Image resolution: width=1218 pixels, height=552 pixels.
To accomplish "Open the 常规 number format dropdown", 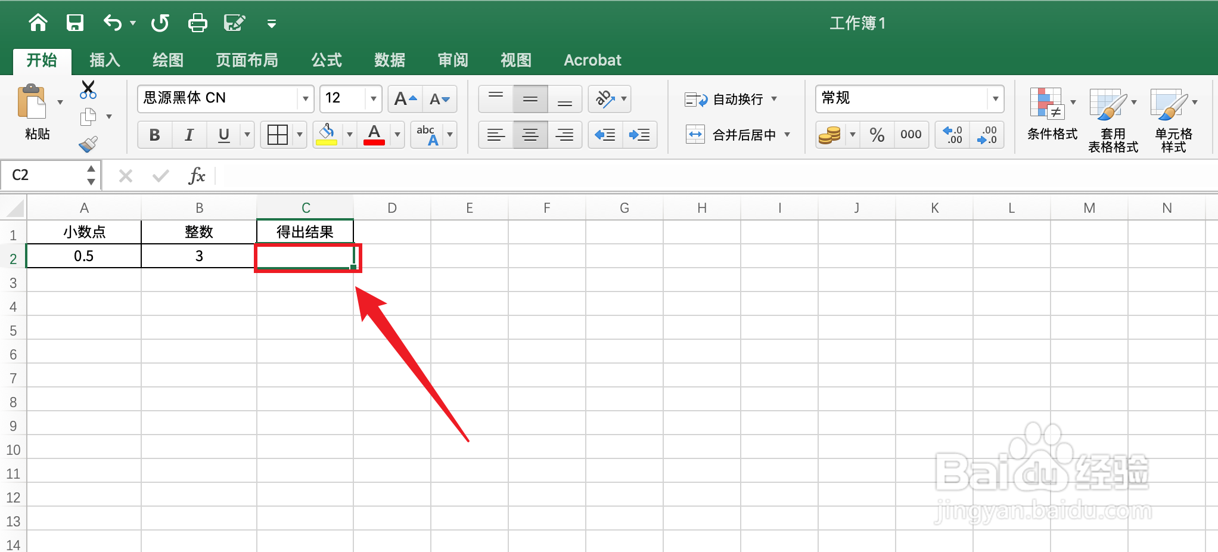I will coord(996,99).
